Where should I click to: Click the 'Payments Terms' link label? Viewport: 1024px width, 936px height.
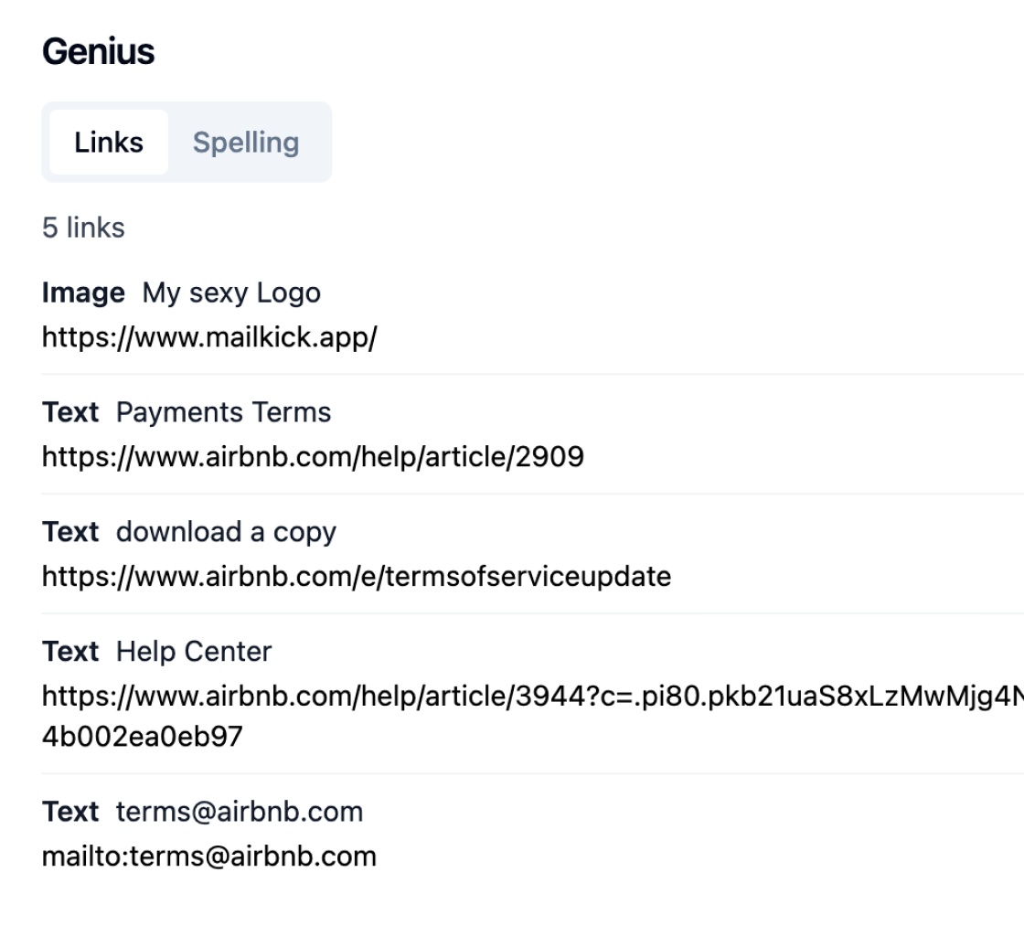click(x=223, y=412)
